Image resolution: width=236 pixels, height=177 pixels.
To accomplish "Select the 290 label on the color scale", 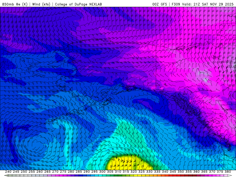I will [86, 172].
